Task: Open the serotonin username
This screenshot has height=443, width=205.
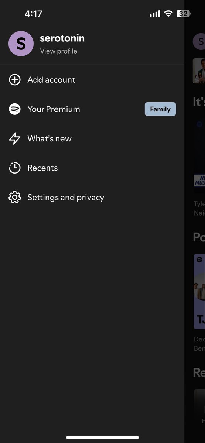Action: tap(62, 38)
